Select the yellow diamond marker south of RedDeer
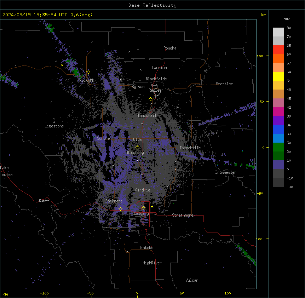The width and height of the screenshot is (305, 298). 151,99
